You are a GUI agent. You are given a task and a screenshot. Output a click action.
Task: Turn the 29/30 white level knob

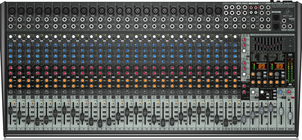click(244, 51)
